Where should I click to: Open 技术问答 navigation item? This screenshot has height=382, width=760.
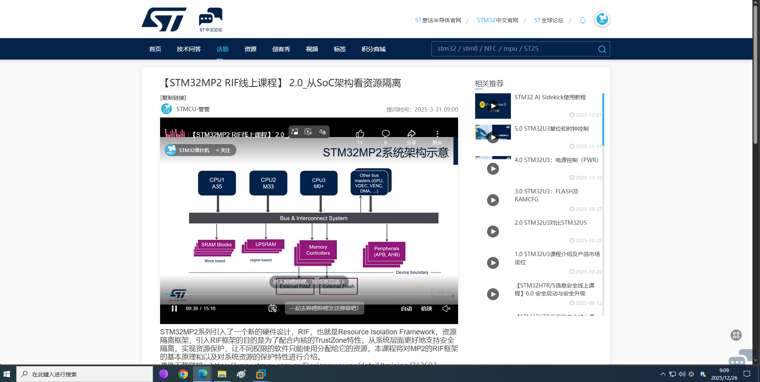189,49
